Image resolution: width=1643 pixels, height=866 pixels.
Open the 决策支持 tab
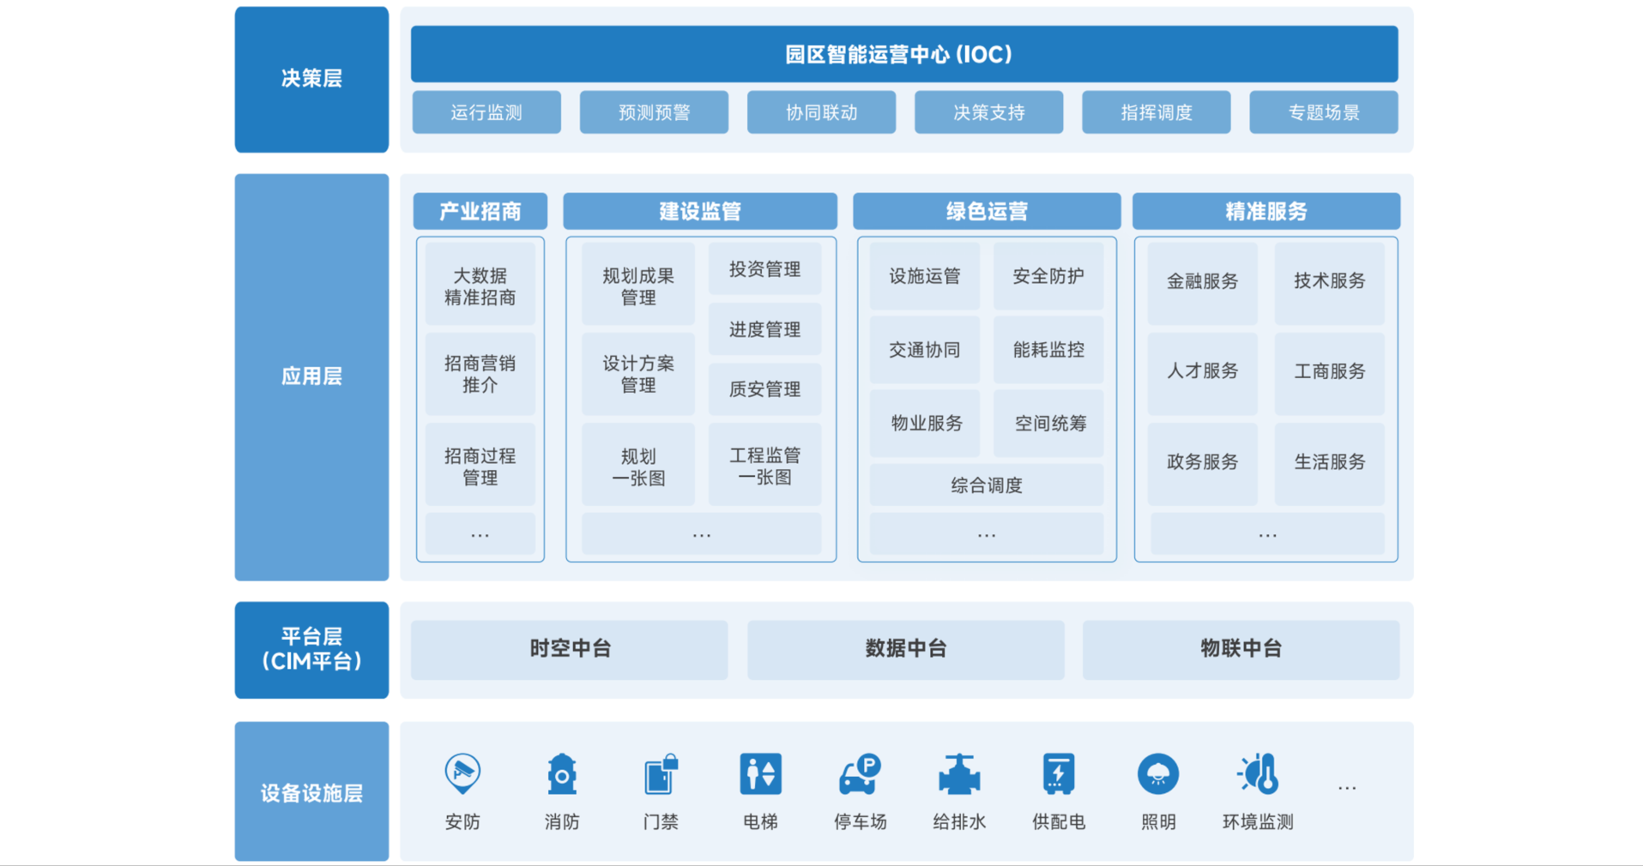pyautogui.click(x=988, y=112)
